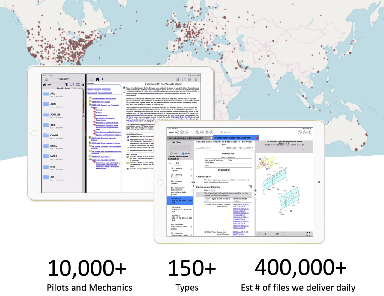
Task: Switch to the Aircraft wiring data publication AWDP tab
Action: pos(186,138)
